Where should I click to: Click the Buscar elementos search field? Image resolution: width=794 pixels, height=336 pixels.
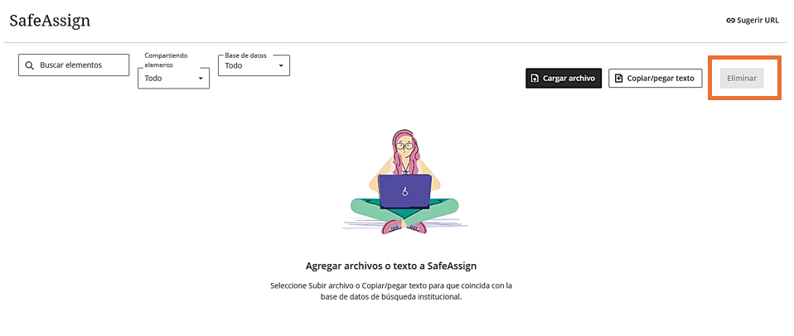pos(74,65)
